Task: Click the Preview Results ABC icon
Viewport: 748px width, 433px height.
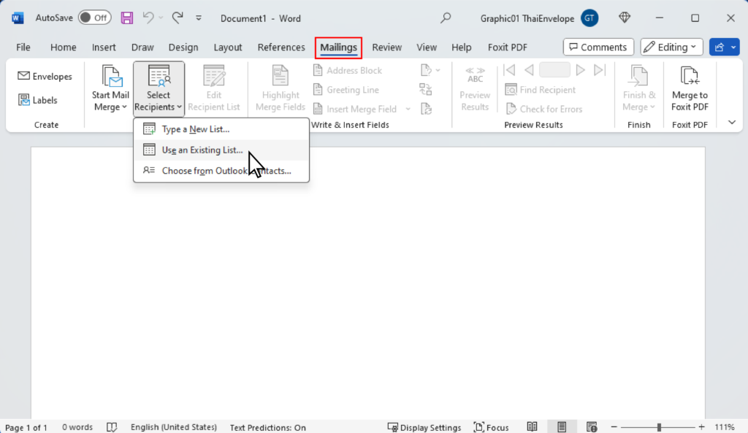Action: coord(475,75)
